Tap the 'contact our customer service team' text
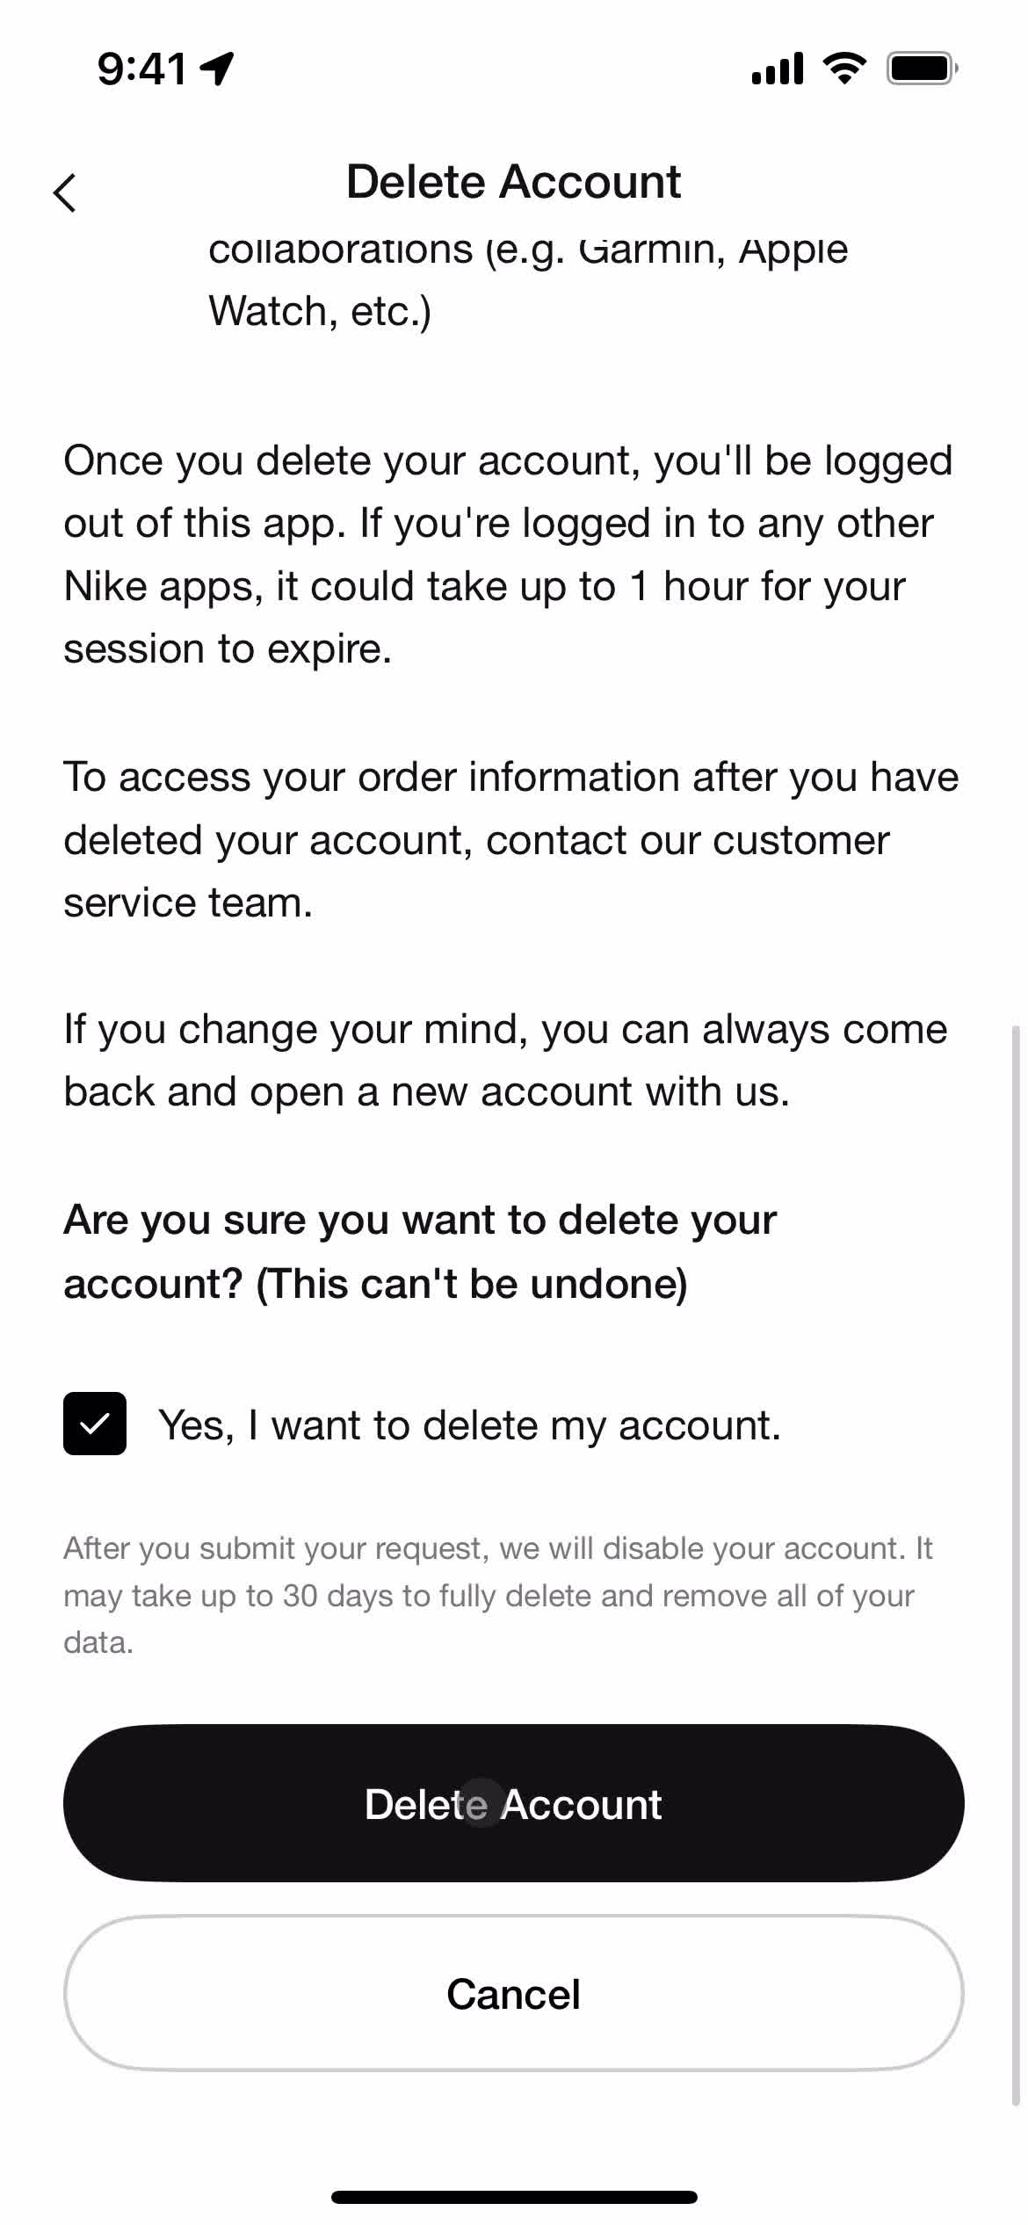Image resolution: width=1028 pixels, height=2225 pixels. pos(477,871)
